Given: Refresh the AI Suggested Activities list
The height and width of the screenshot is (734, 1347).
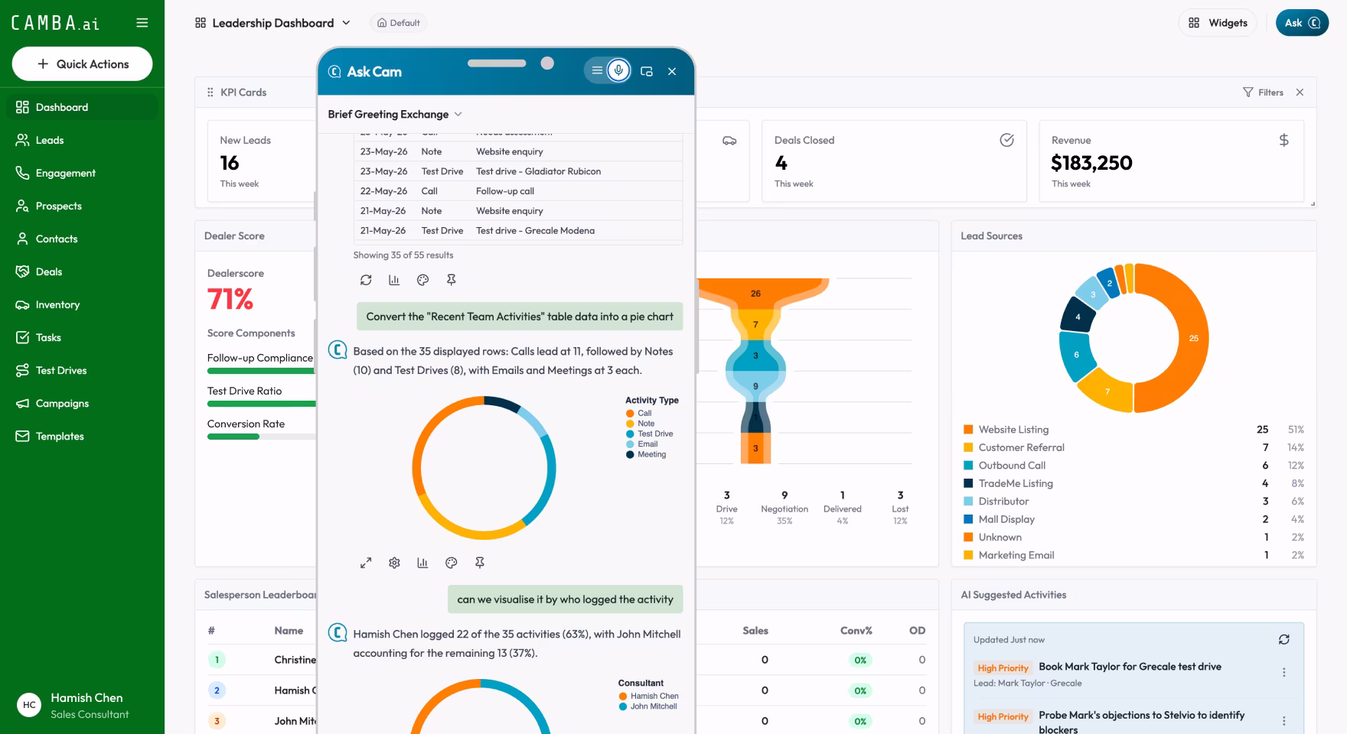Looking at the screenshot, I should click(1284, 639).
